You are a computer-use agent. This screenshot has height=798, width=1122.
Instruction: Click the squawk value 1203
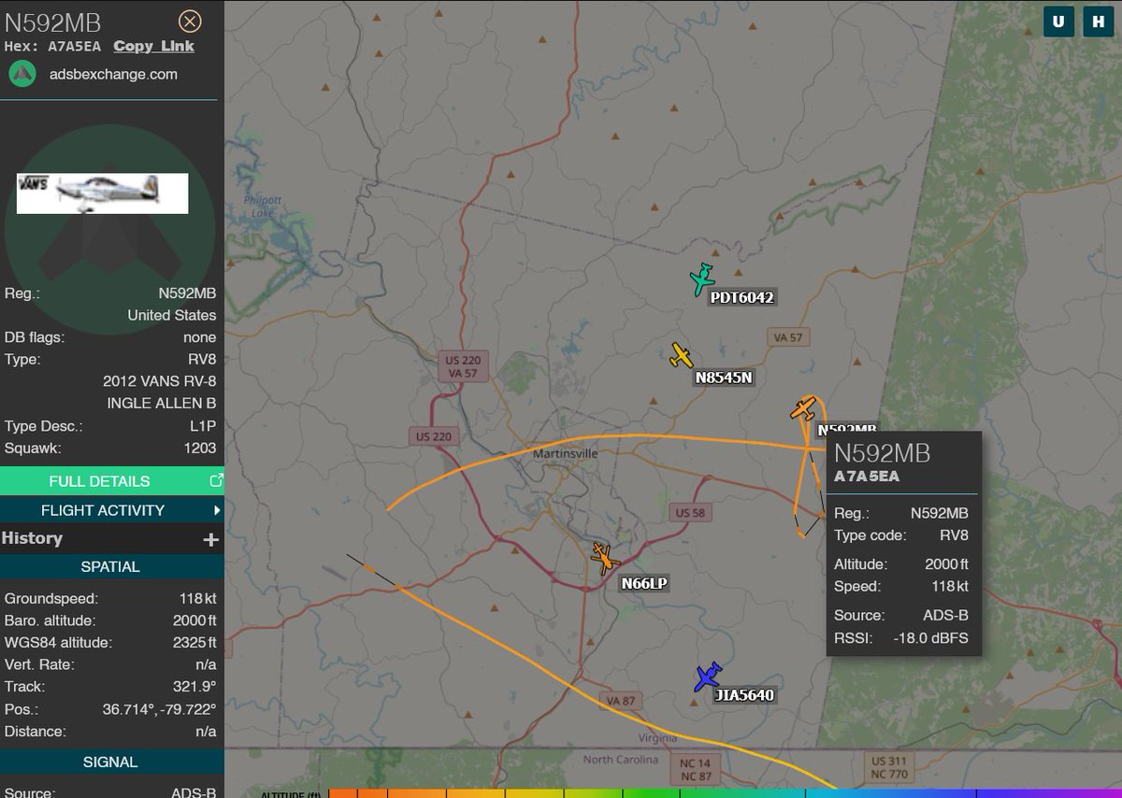(x=200, y=449)
